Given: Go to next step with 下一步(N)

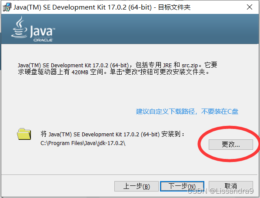Looking at the screenshot, I should pos(182,186).
